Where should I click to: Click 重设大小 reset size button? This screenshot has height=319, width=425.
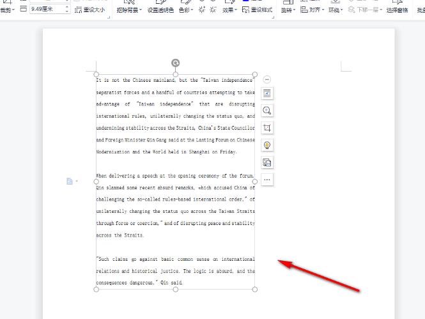[x=89, y=10]
